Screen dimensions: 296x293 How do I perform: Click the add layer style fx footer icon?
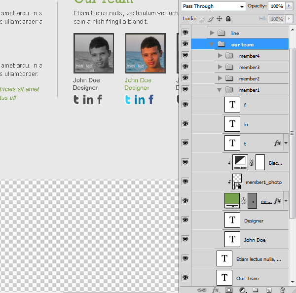[216, 290]
